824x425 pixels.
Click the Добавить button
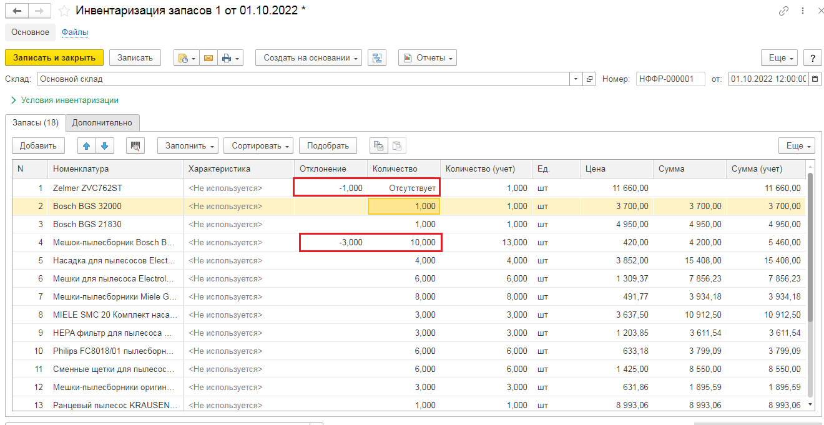(x=38, y=145)
